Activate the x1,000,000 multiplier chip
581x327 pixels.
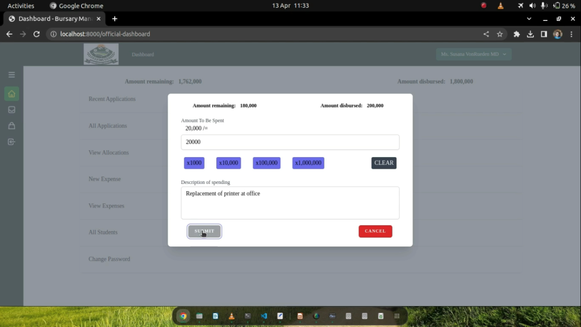coord(308,163)
